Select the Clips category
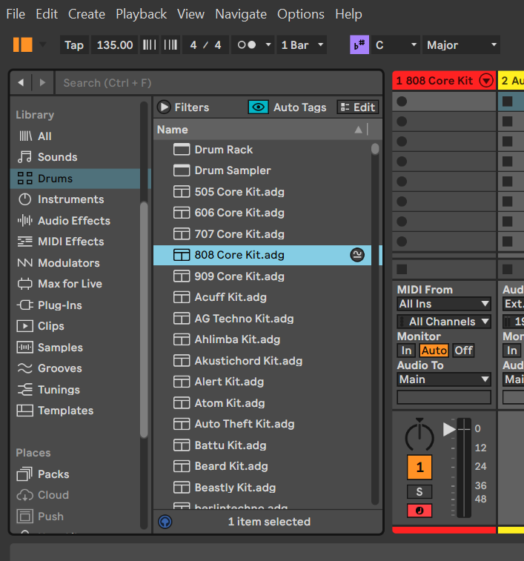 pos(75,326)
